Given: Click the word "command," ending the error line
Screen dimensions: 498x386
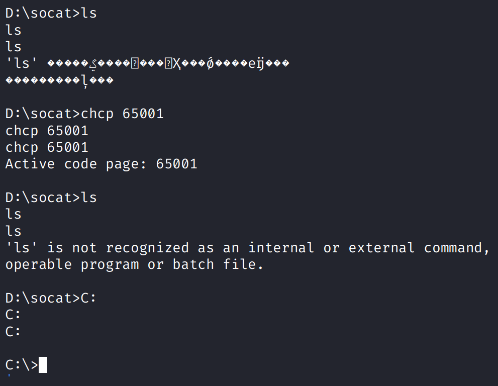Looking at the screenshot, I should (x=457, y=248).
